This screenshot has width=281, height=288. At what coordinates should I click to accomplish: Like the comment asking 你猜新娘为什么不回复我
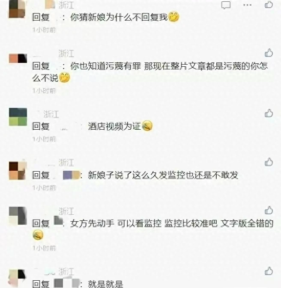(x=269, y=4)
